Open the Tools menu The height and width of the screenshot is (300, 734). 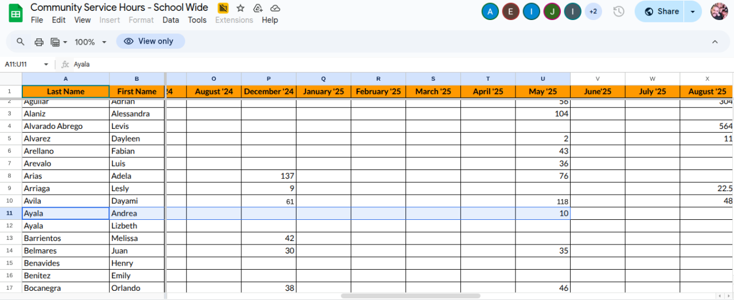(197, 19)
